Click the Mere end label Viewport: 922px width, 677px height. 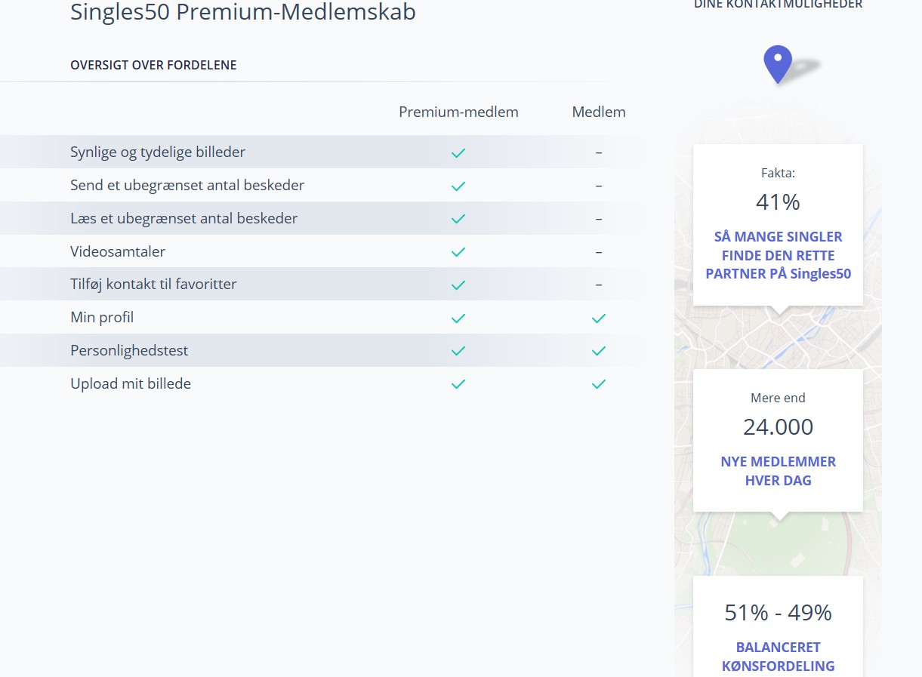click(778, 398)
